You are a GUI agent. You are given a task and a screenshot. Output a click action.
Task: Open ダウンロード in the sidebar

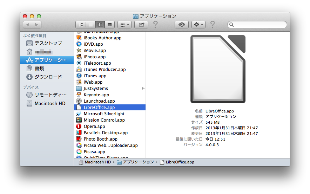point(47,77)
